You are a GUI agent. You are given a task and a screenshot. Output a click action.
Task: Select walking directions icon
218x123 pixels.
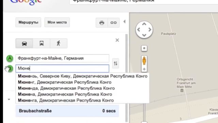pos(59,43)
